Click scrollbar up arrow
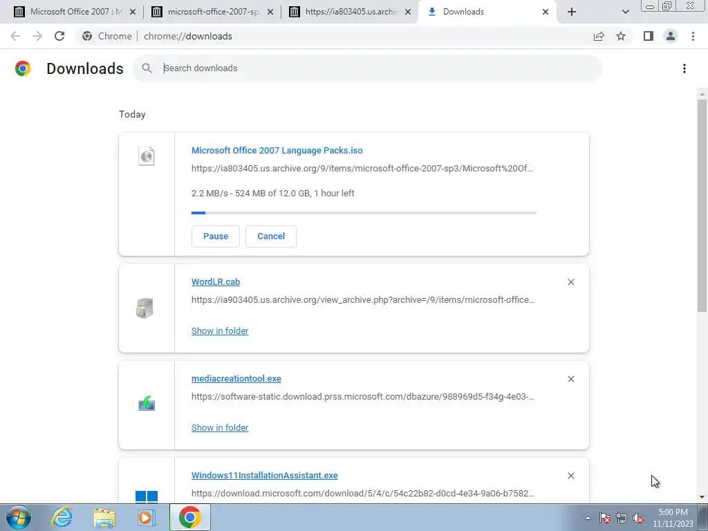This screenshot has height=531, width=708. click(702, 94)
